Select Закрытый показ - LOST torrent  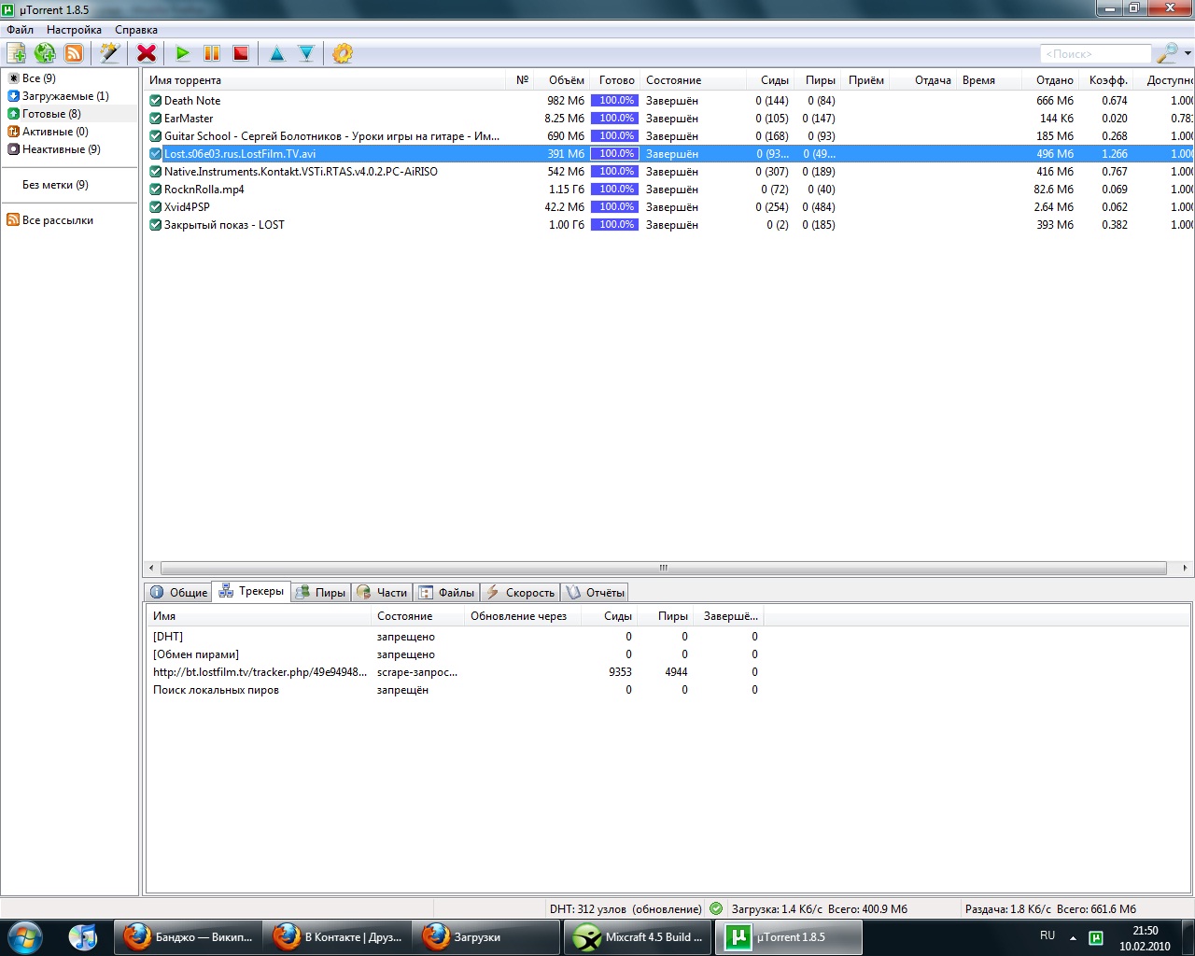point(668,225)
